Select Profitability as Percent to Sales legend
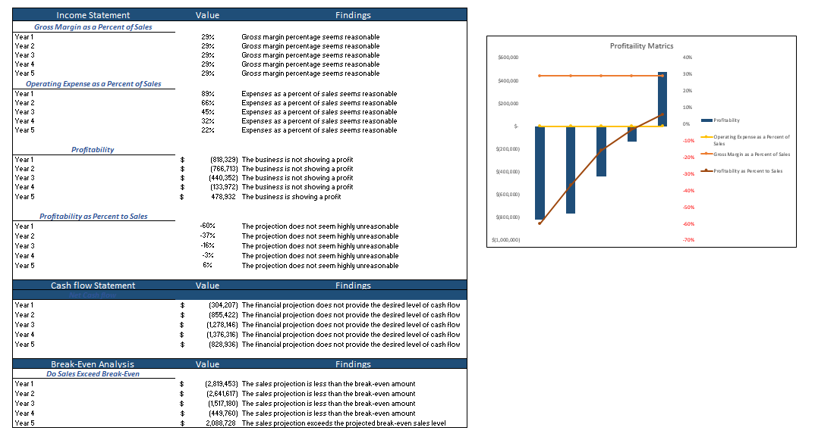Viewport: 815px width, 440px height. 747,171
